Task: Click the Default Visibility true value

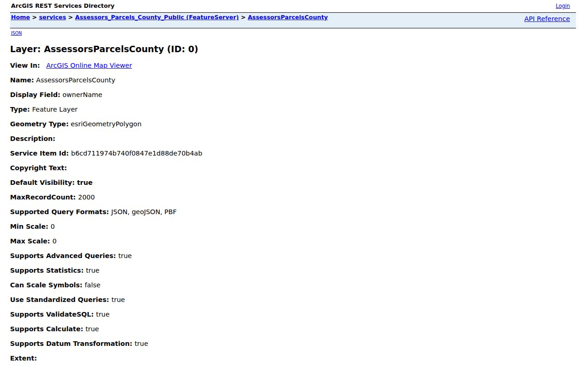Action: click(x=85, y=183)
